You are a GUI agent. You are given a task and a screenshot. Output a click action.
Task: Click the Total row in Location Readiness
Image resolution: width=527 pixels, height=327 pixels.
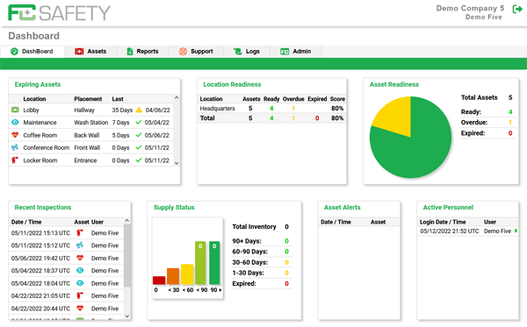pyautogui.click(x=271, y=118)
